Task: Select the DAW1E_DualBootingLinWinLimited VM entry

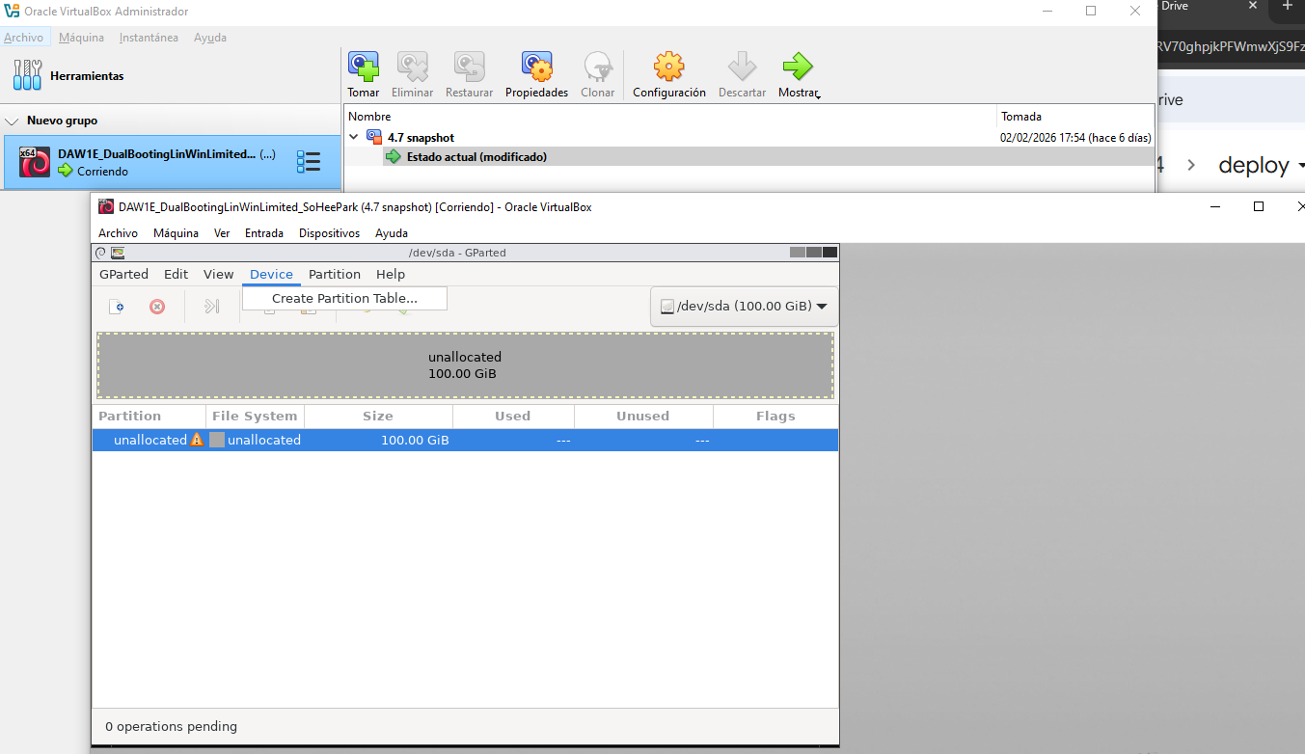Action: click(x=171, y=162)
